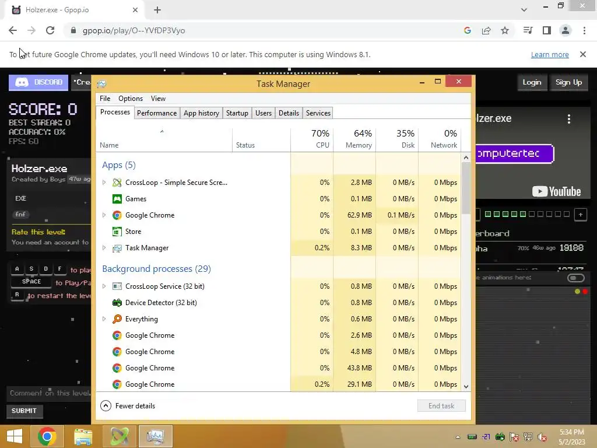Screen dimensions: 597x448
Task: Click the Everything search process icon
Action: point(117,319)
